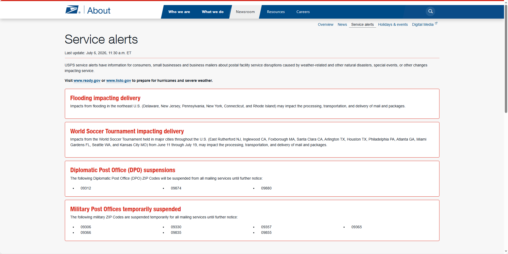The image size is (508, 254).
Task: Click the Last update timestamp text
Action: [x=98, y=53]
